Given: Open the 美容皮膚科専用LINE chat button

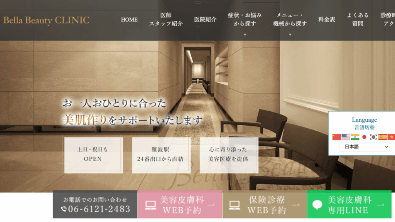Looking at the screenshot, I should coord(349,204).
